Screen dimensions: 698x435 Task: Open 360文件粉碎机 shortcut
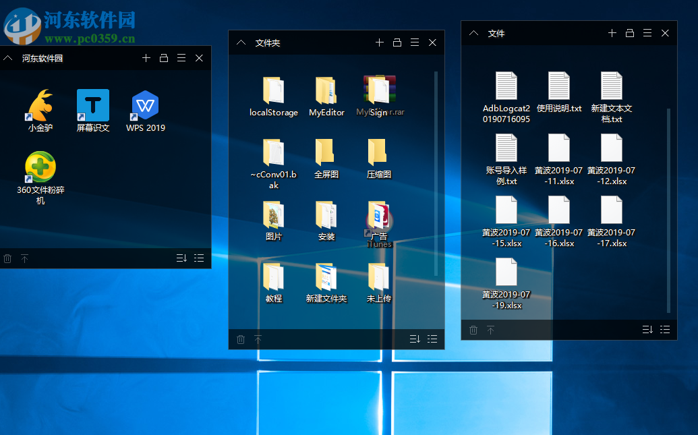pos(40,168)
